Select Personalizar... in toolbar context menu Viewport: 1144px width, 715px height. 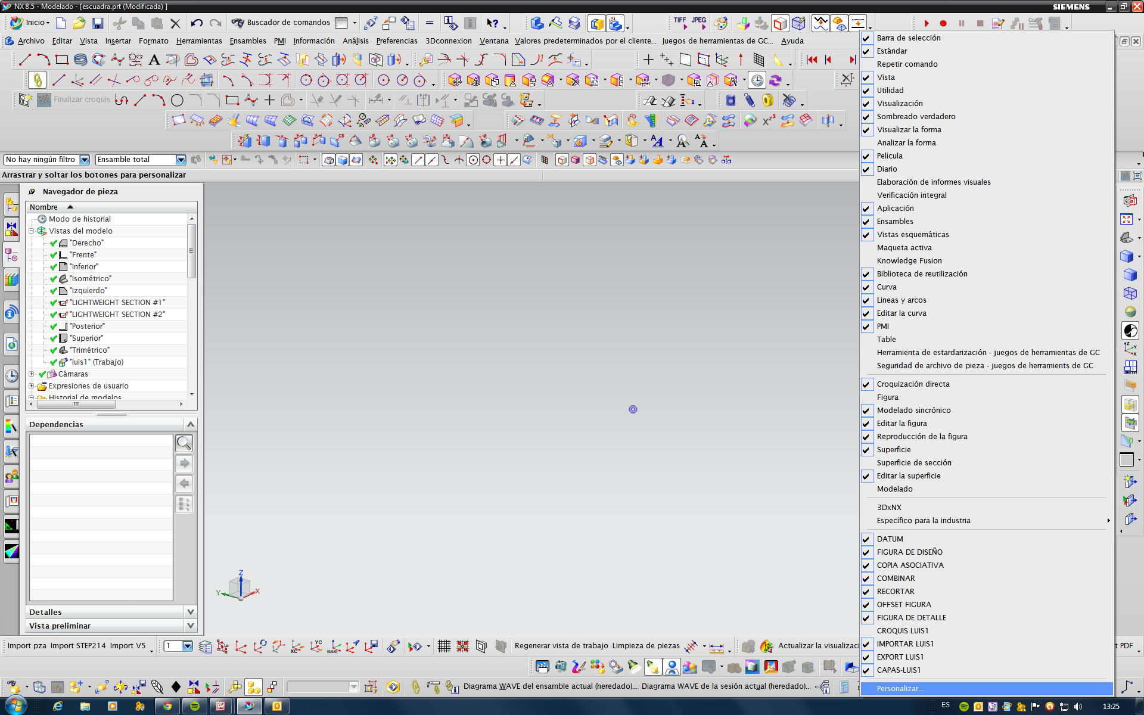987,689
